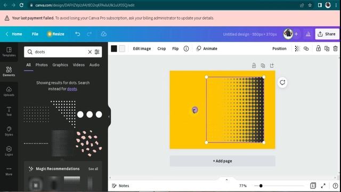
Task: Switch to the All tab
Action: click(28, 65)
